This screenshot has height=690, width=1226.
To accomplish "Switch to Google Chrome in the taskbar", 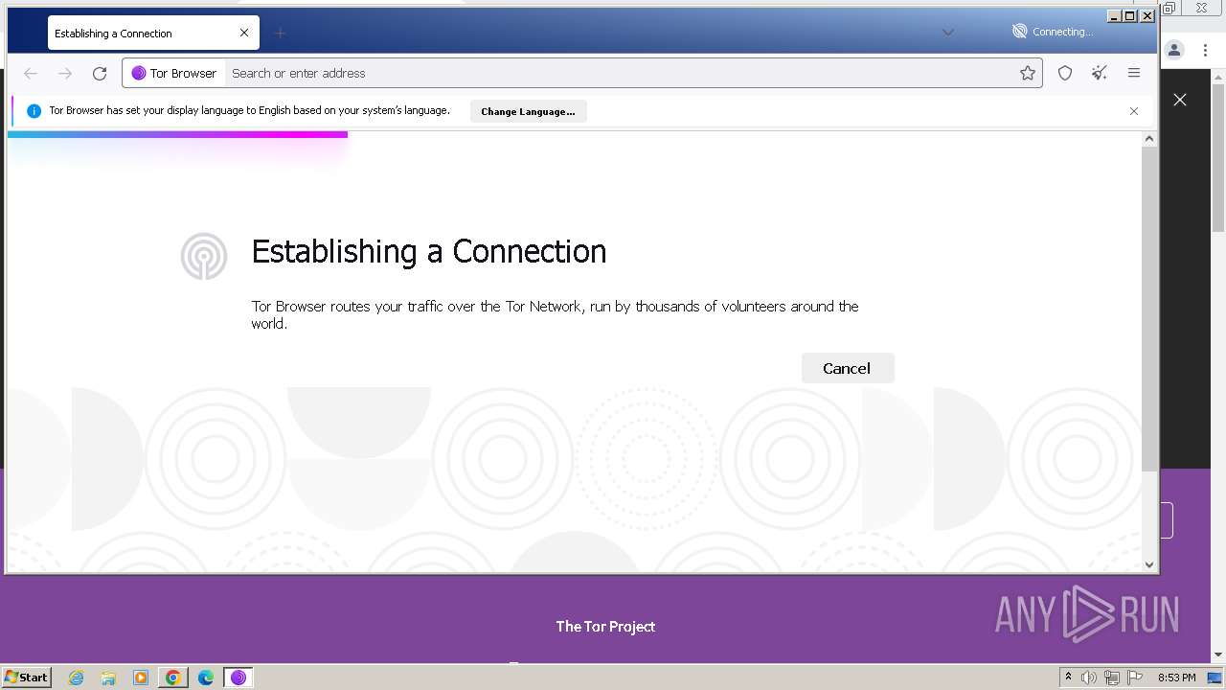I will 173,678.
